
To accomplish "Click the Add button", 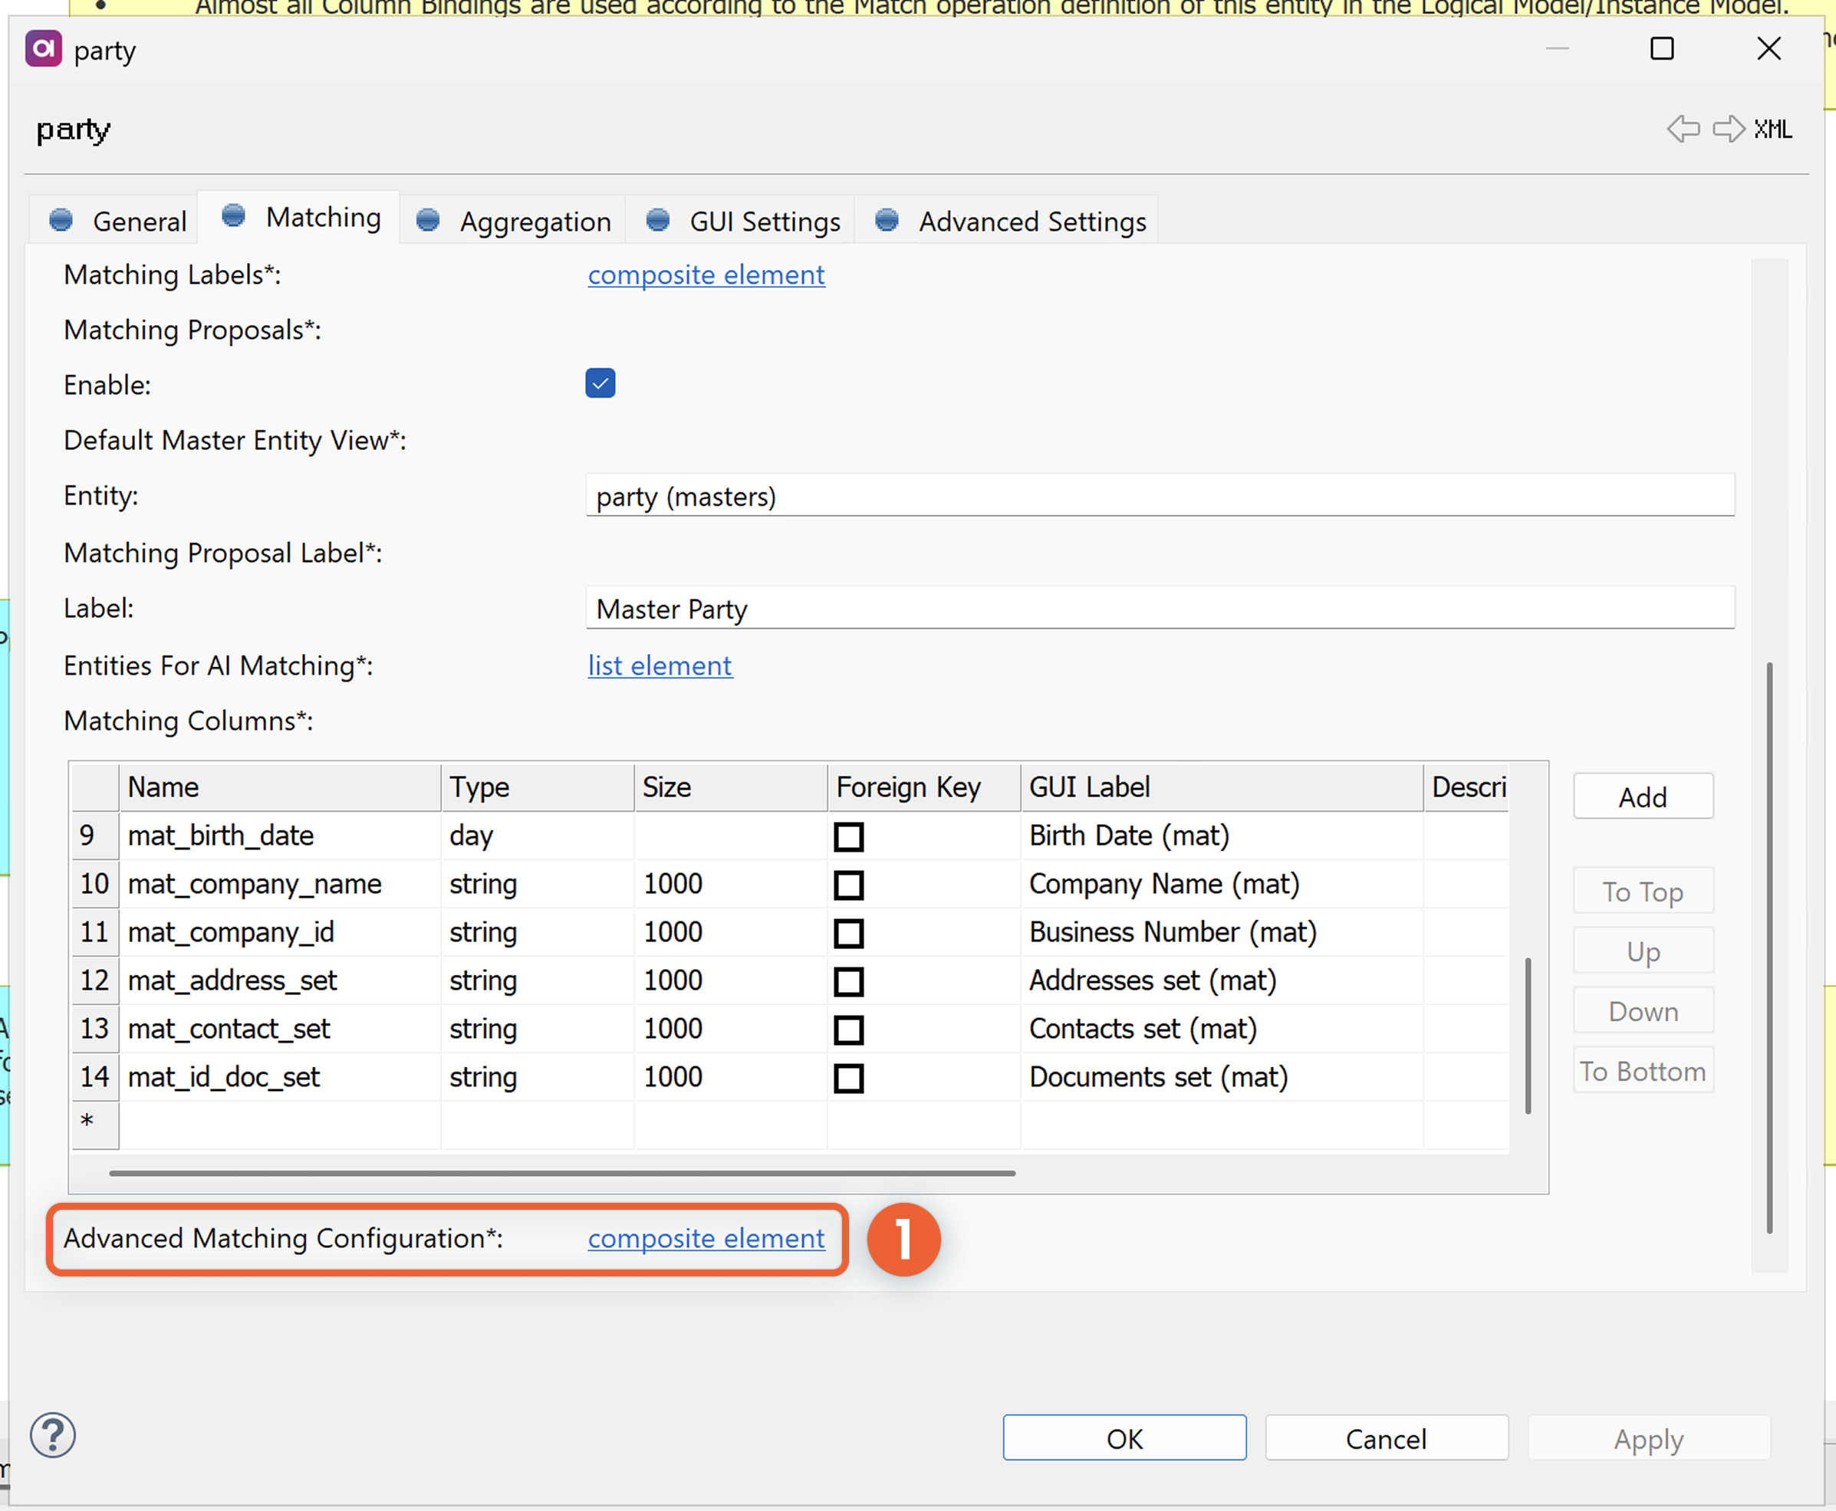I will coord(1642,797).
